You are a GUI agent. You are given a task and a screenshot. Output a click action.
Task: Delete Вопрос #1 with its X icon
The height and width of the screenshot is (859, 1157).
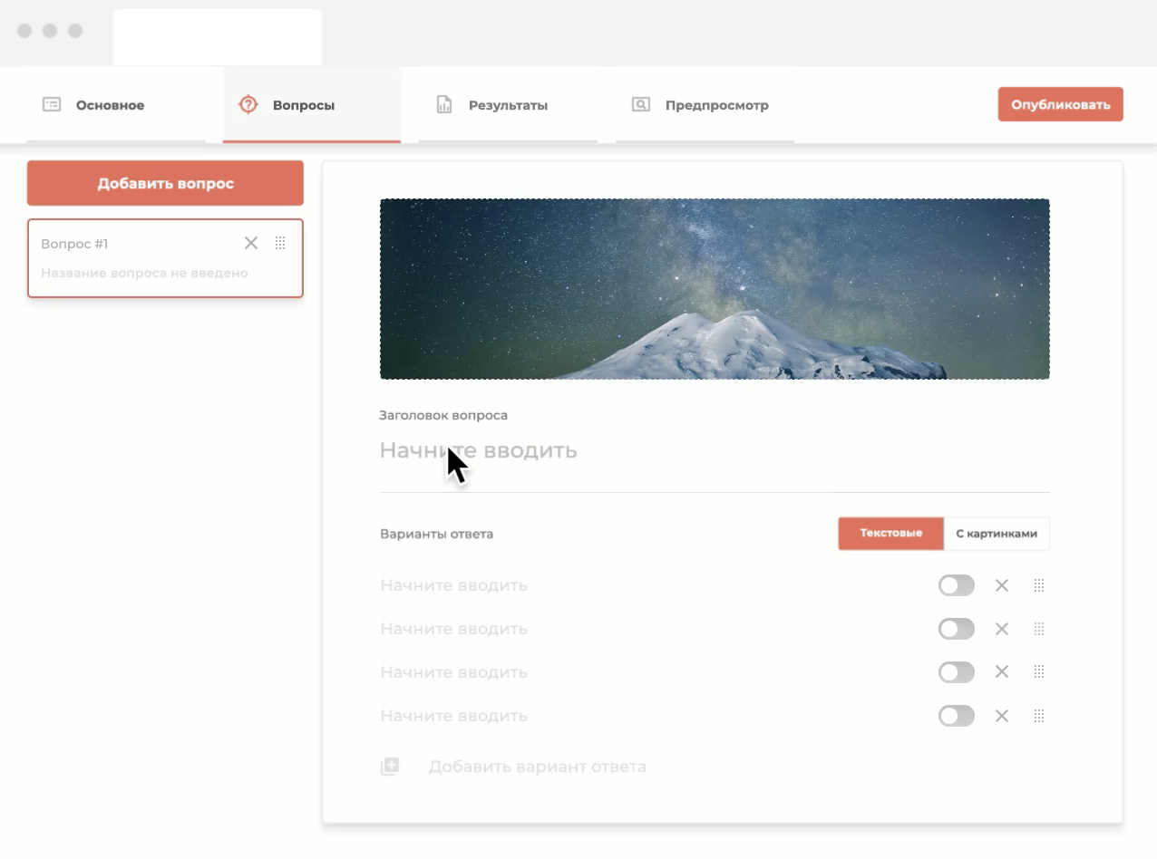pos(251,243)
